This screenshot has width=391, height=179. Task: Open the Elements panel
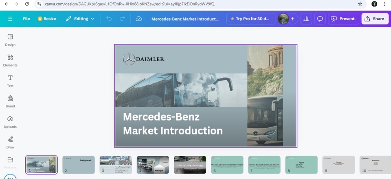[x=10, y=60]
